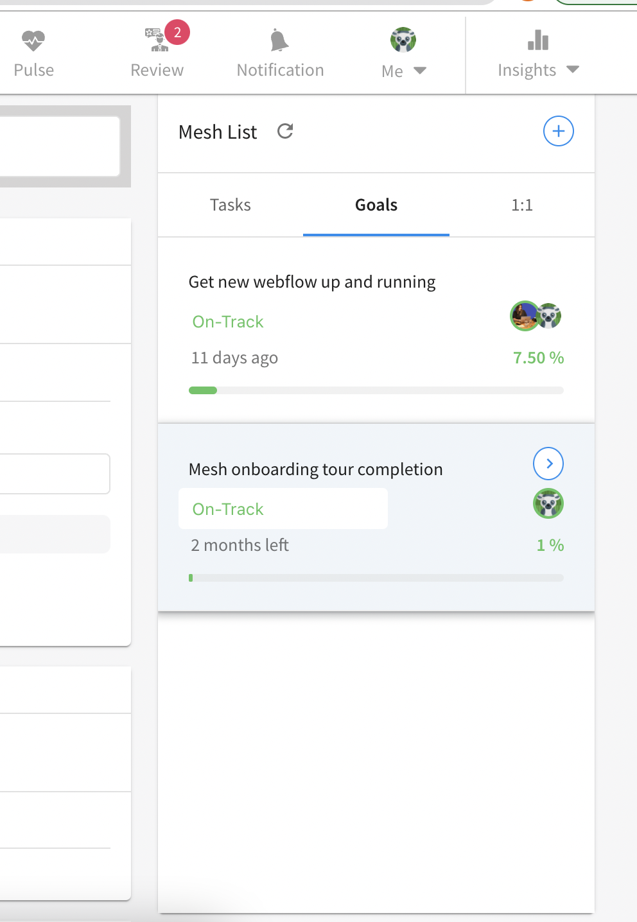637x922 pixels.
Task: Click the Insights bar chart icon
Action: pos(537,40)
